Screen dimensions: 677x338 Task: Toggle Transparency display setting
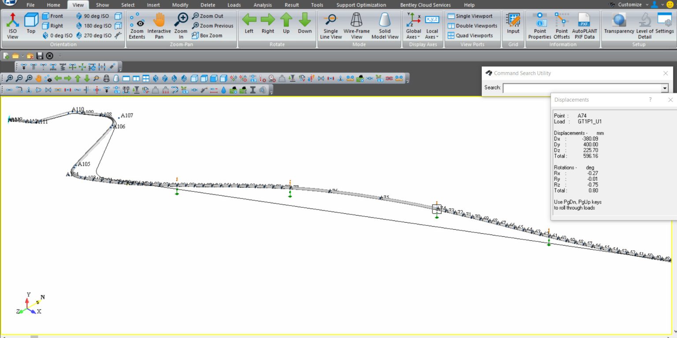(x=619, y=26)
